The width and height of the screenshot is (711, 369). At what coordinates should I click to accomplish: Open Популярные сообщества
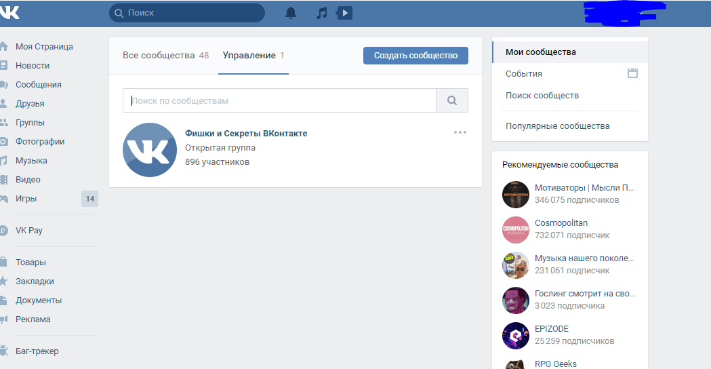pos(558,125)
